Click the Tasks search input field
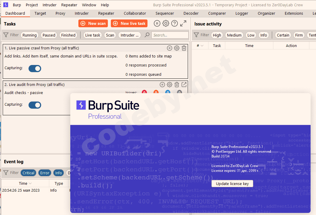The image size is (316, 215). (x=170, y=35)
